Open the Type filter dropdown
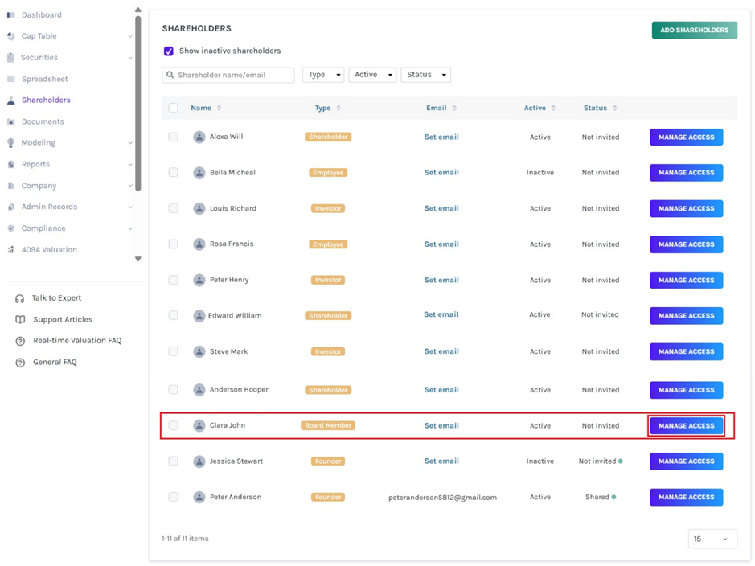This screenshot has width=755, height=566. click(x=323, y=75)
